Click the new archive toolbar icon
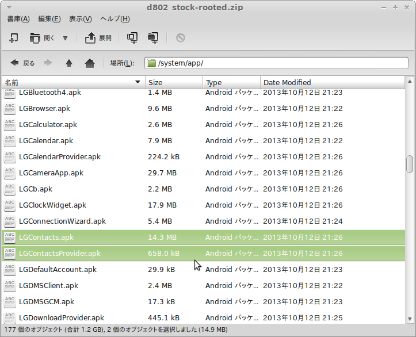The width and height of the screenshot is (416, 337). point(13,38)
